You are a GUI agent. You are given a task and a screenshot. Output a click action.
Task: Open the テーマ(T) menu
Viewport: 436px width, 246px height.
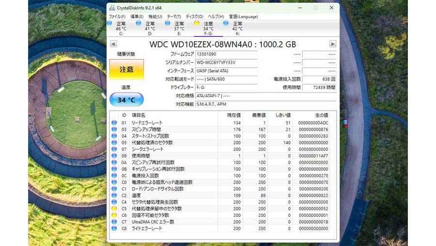click(x=174, y=16)
